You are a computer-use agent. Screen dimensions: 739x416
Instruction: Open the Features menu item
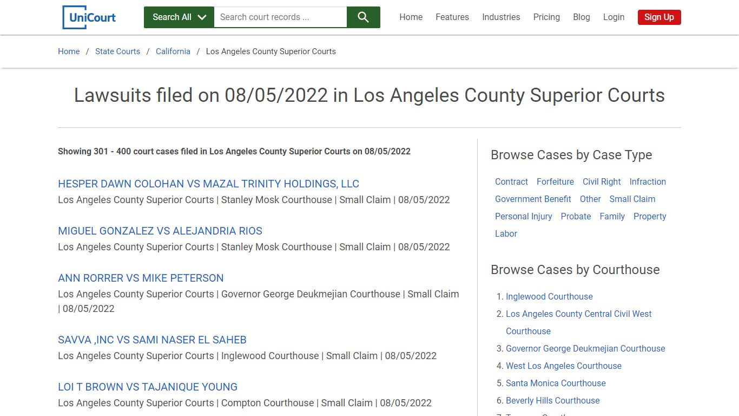452,17
